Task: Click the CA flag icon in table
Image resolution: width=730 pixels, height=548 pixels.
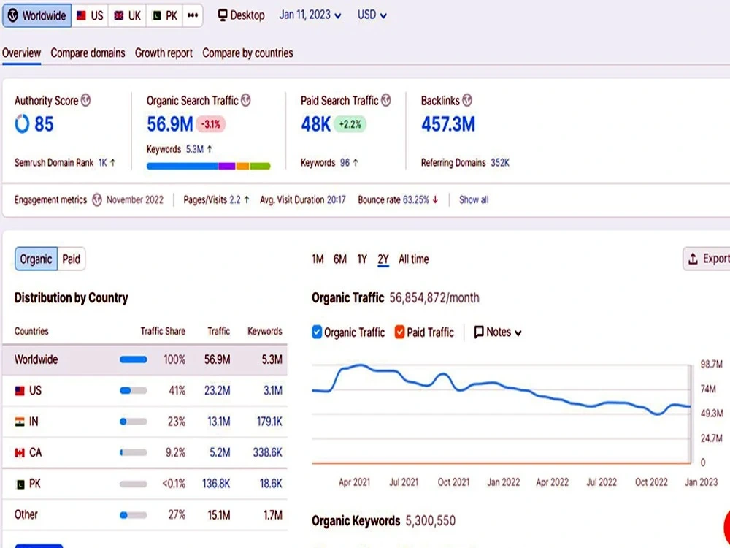Action: click(20, 452)
